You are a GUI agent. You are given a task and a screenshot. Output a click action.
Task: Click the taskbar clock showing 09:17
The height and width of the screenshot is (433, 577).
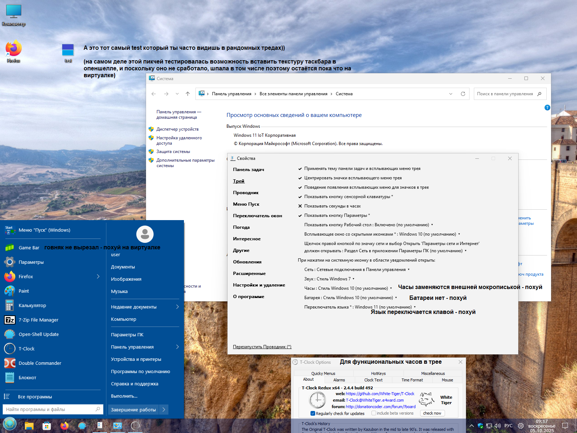(x=542, y=426)
